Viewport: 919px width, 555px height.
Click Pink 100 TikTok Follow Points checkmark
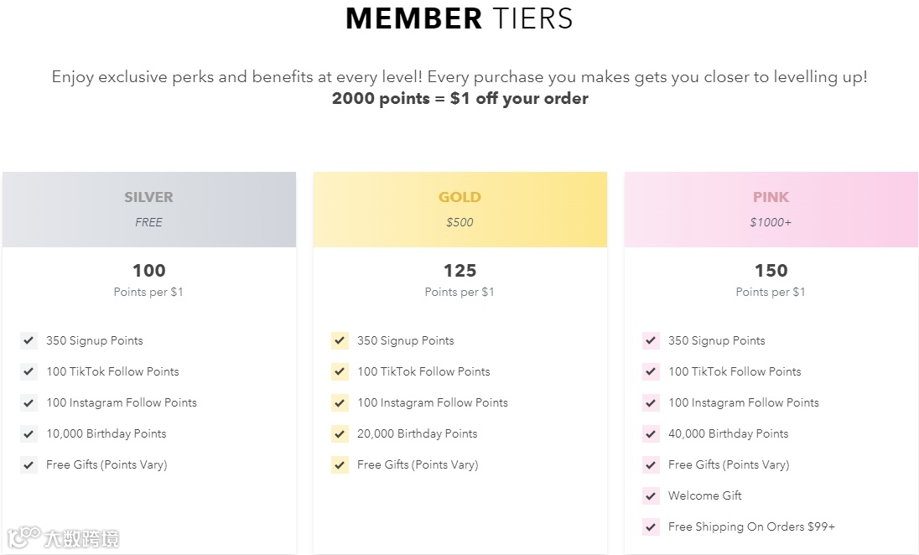(651, 371)
